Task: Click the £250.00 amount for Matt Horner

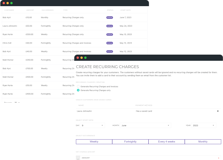Action: click(29, 60)
